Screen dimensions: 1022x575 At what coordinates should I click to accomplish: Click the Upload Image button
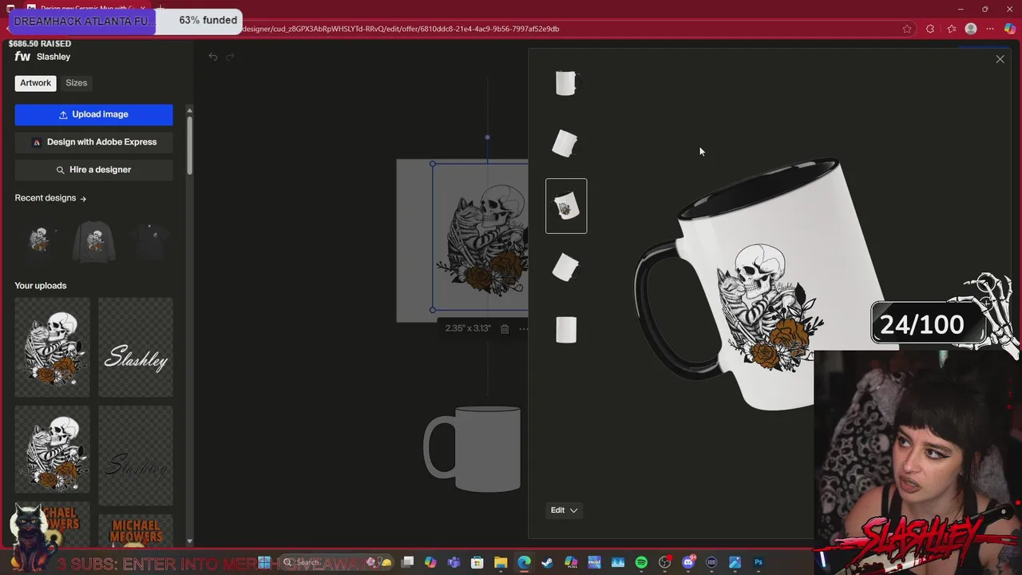click(x=93, y=114)
